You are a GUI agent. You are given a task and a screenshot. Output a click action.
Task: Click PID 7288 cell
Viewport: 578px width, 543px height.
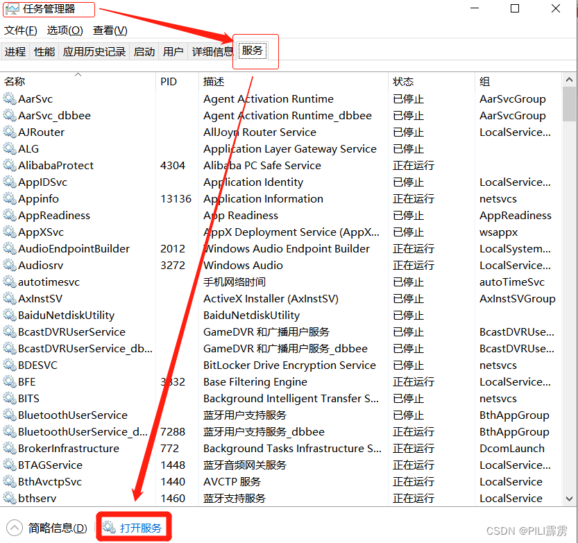(173, 432)
